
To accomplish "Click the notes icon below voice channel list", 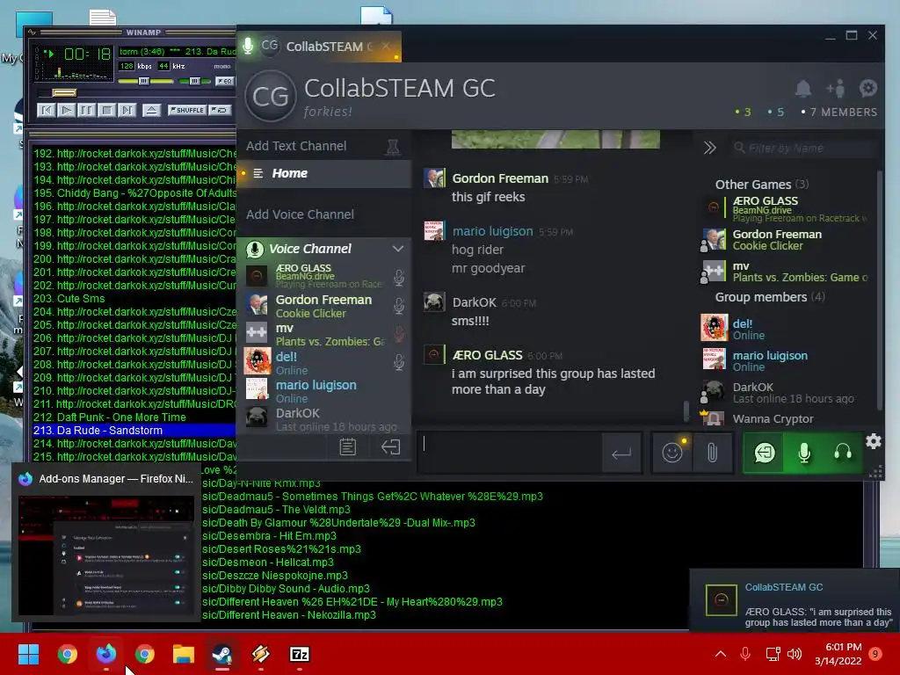I will click(348, 447).
